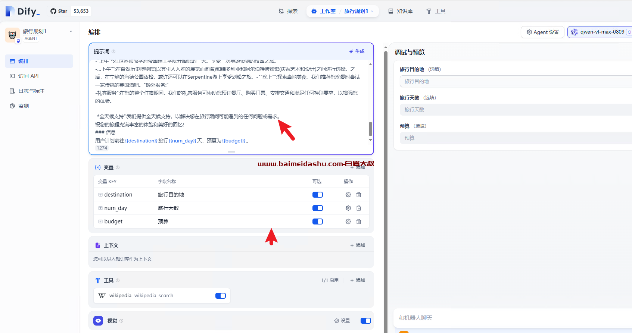Click the 1/1 启用 tools count label
The height and width of the screenshot is (333, 632).
(330, 280)
